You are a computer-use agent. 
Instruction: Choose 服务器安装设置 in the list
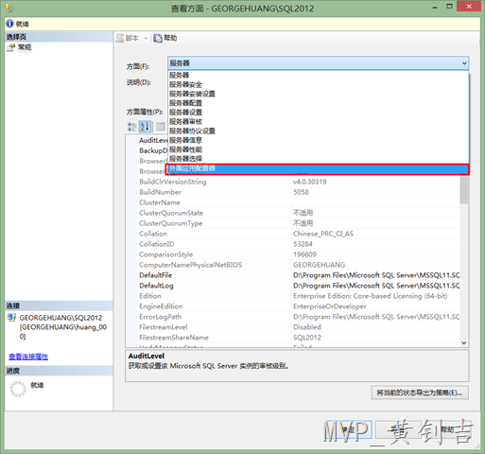(319, 94)
